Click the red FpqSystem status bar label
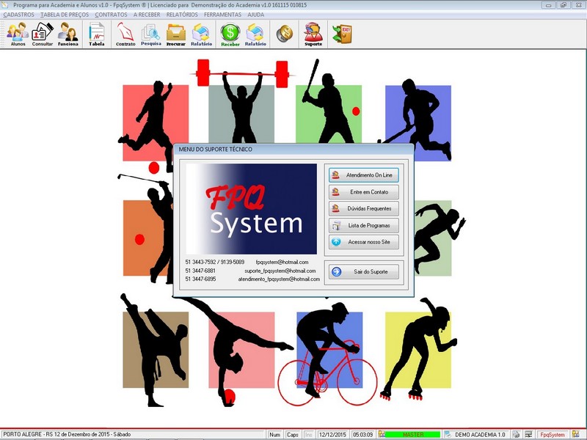 pyautogui.click(x=553, y=435)
